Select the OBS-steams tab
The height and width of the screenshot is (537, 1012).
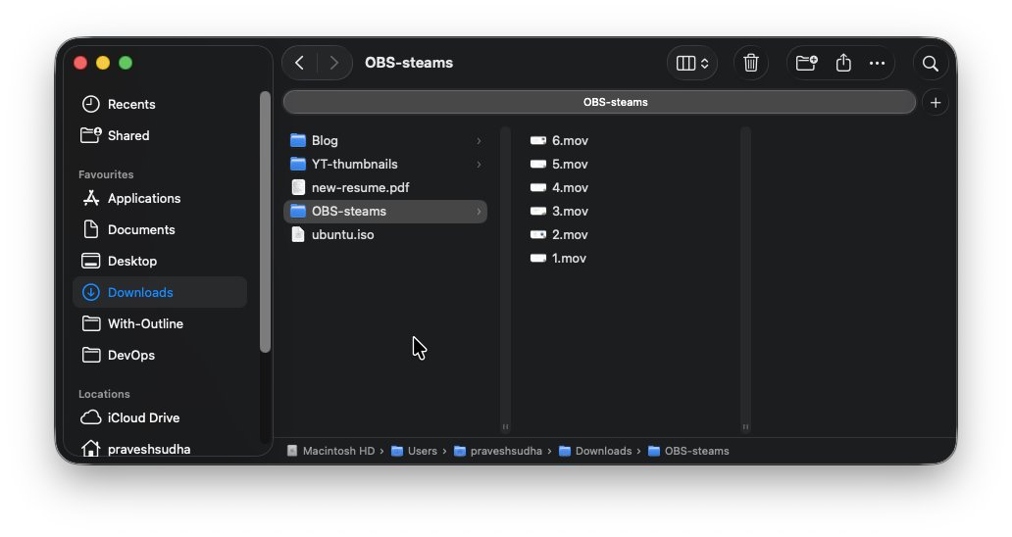[599, 103]
